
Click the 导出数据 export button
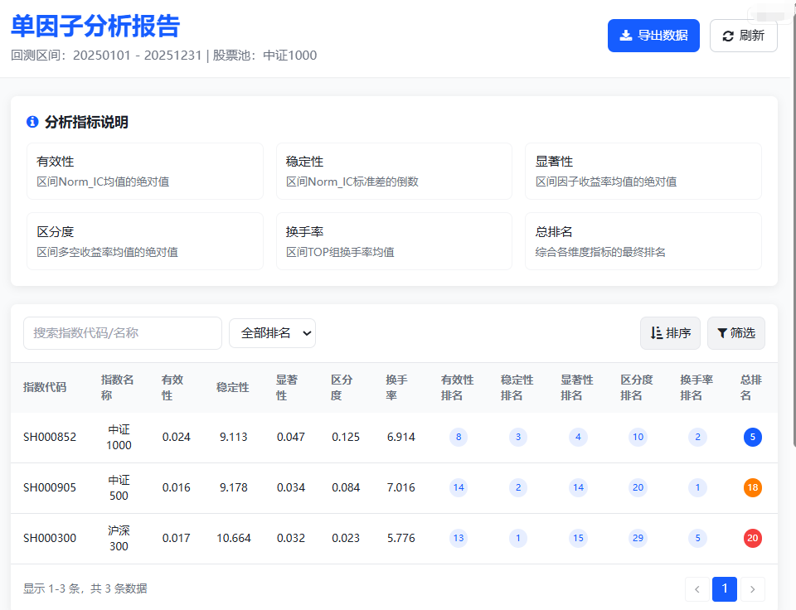click(x=653, y=36)
